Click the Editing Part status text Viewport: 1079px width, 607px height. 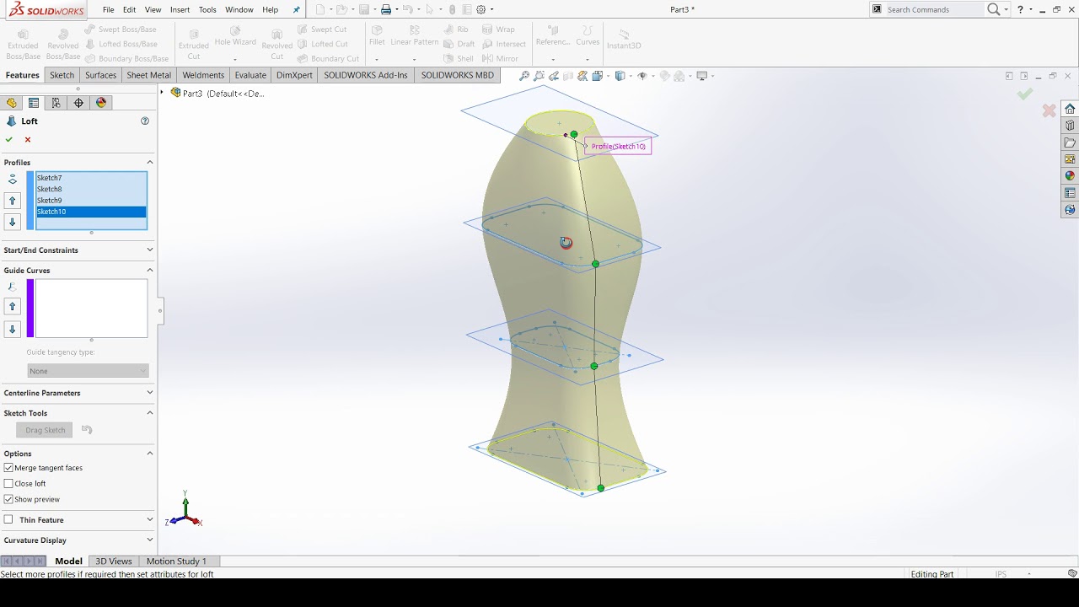pyautogui.click(x=932, y=574)
